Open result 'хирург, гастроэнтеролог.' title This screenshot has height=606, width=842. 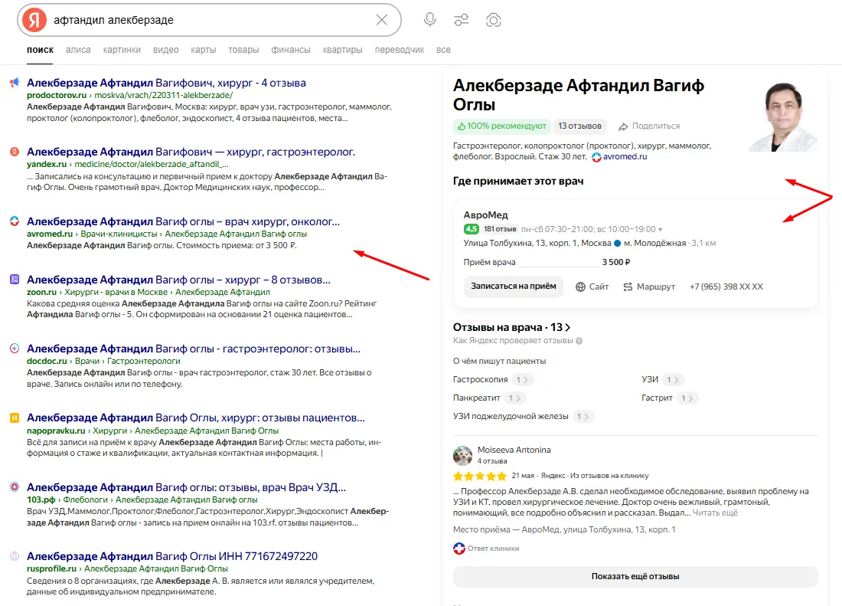click(x=191, y=152)
